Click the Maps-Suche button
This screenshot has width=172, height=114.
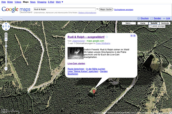click(x=106, y=10)
